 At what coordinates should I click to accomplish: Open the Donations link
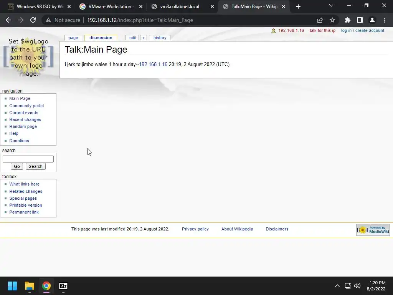tap(19, 141)
